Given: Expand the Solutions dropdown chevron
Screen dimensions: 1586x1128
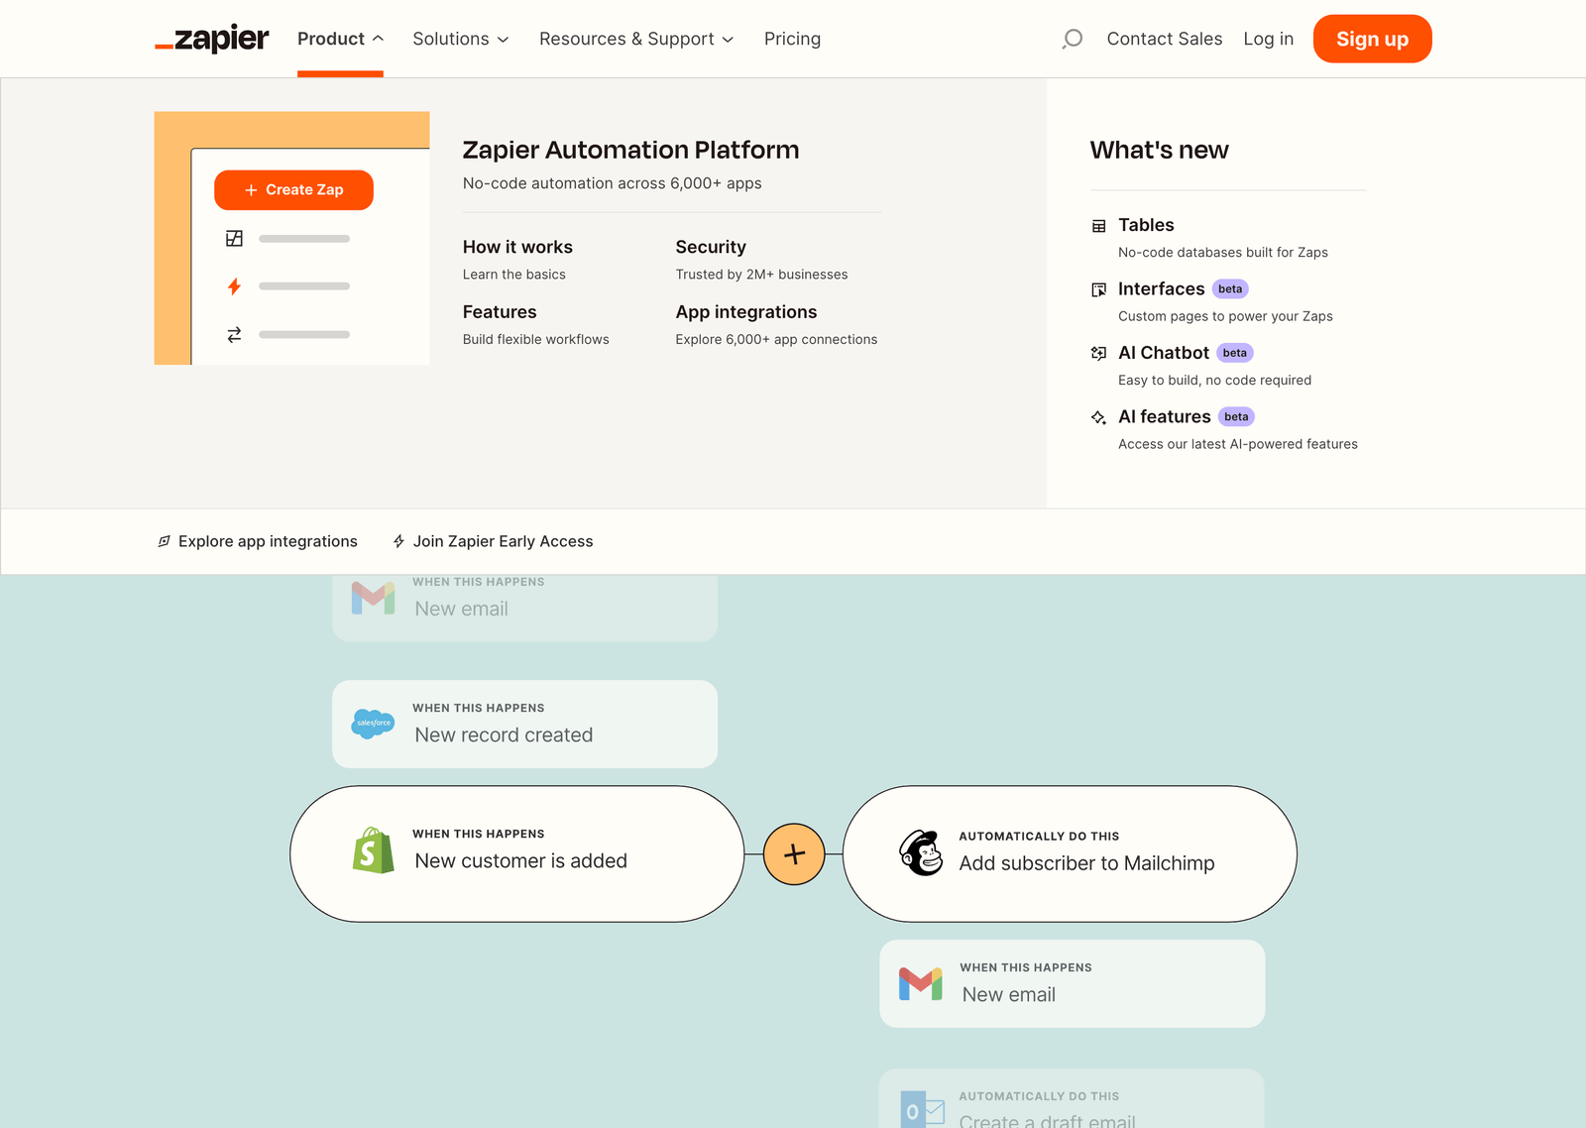Looking at the screenshot, I should 503,40.
